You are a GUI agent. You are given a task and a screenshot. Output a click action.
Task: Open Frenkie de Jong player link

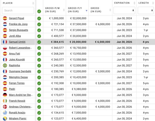[x=18, y=24]
